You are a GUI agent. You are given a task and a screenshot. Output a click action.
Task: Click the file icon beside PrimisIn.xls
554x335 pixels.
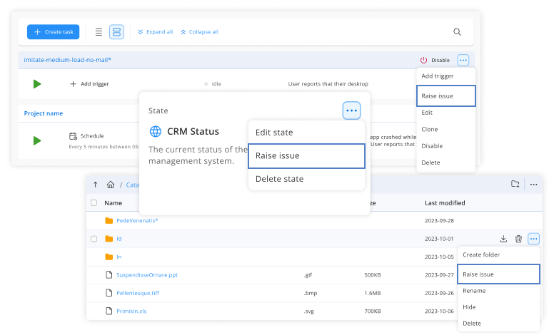(109, 311)
